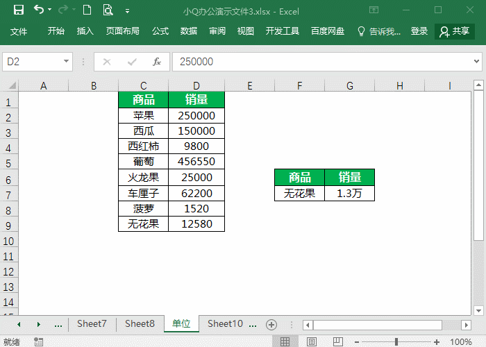
Task: Select row 5 header
Action: pyautogui.click(x=8, y=162)
